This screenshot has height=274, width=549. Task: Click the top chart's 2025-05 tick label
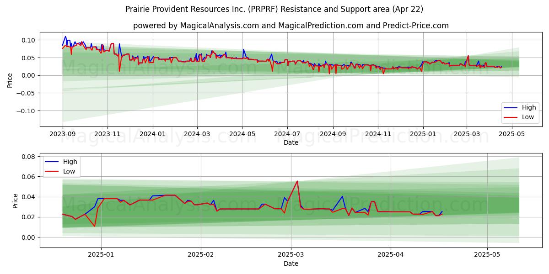(511, 133)
